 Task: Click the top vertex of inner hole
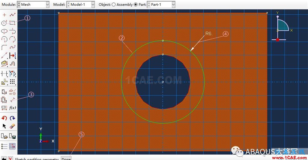tap(163, 55)
